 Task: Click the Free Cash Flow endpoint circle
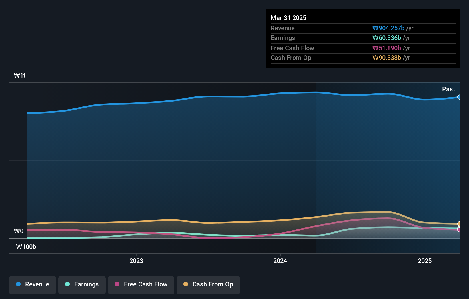coord(459,230)
